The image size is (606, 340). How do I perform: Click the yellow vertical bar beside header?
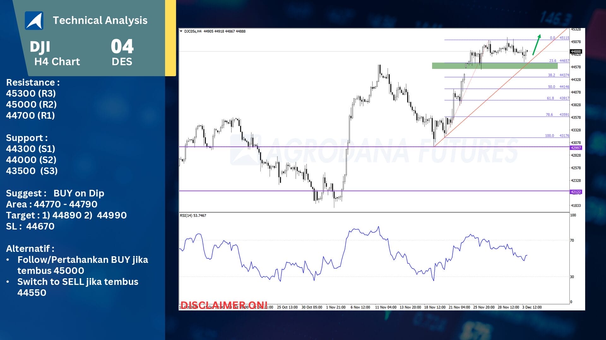[x=170, y=38]
